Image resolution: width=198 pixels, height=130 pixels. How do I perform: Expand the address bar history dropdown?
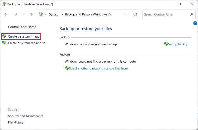point(126,14)
